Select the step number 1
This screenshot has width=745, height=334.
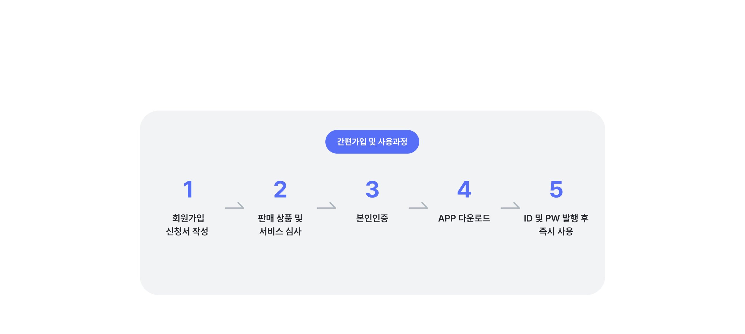click(x=188, y=189)
